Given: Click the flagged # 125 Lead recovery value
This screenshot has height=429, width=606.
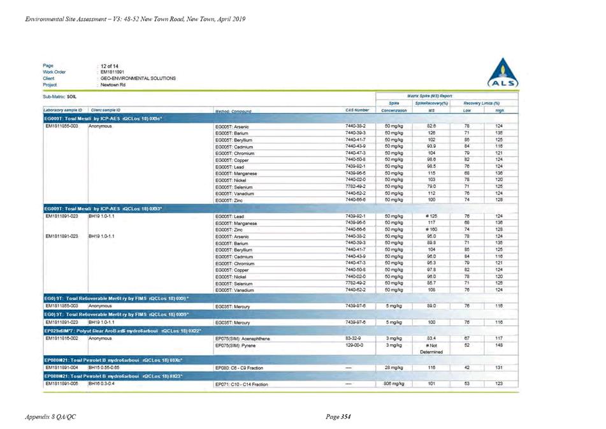Looking at the screenshot, I should pyautogui.click(x=431, y=217).
